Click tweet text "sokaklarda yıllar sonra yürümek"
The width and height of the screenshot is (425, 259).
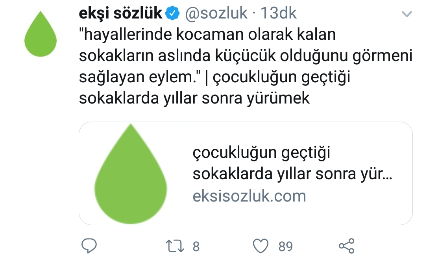(x=194, y=98)
